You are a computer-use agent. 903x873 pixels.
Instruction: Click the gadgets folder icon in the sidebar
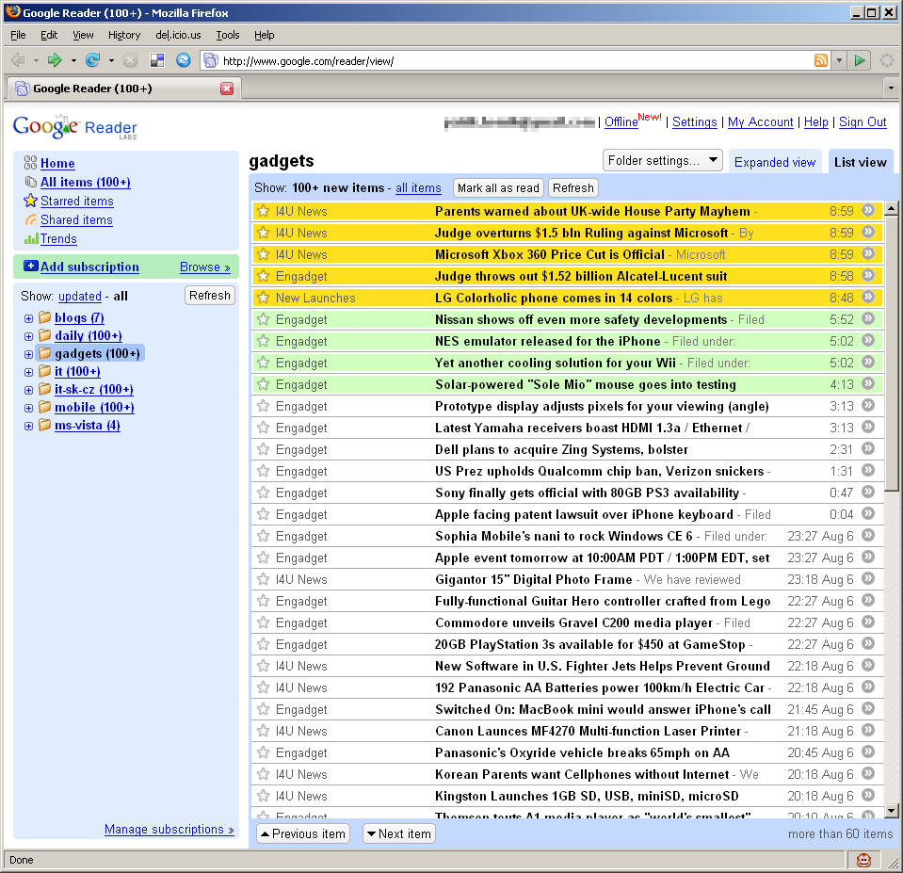click(x=45, y=353)
